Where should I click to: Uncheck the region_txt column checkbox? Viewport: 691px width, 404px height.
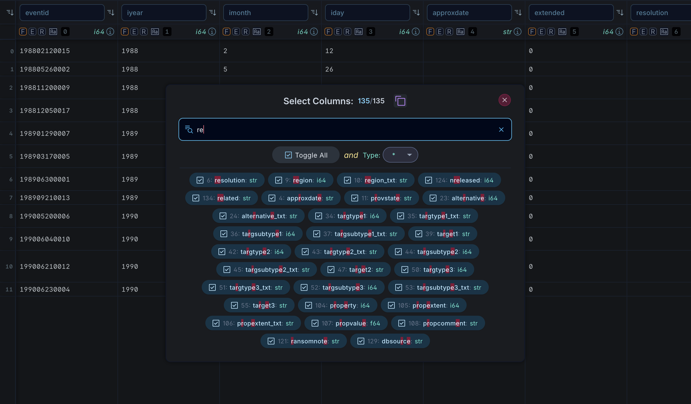point(347,180)
